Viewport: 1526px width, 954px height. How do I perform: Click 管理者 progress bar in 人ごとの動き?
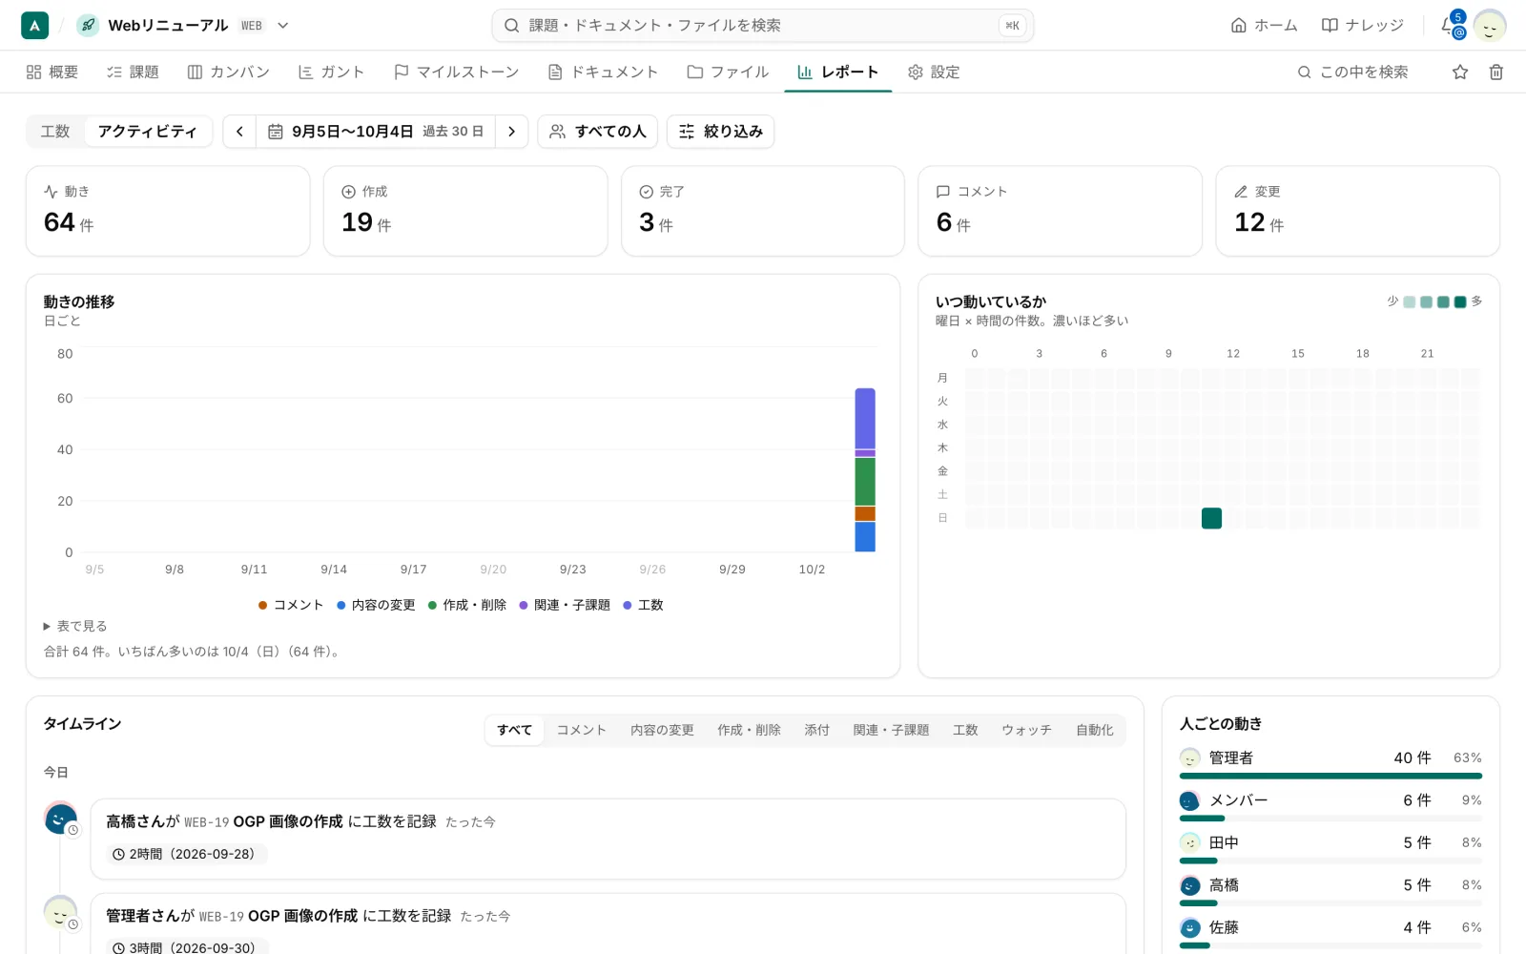(1330, 776)
